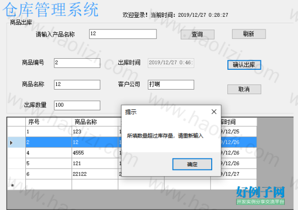298x210 pixels.
Task: Click the 出库数量 field containing 100
Action: (77, 105)
